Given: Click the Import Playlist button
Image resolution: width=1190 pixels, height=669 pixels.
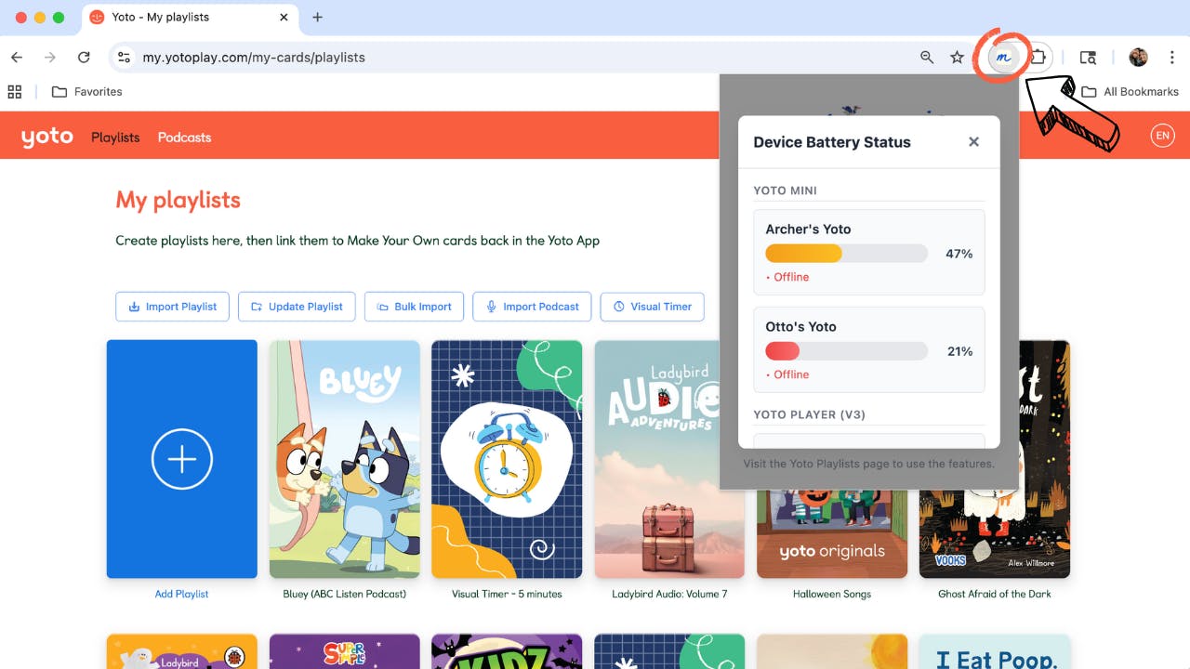Looking at the screenshot, I should 172,307.
